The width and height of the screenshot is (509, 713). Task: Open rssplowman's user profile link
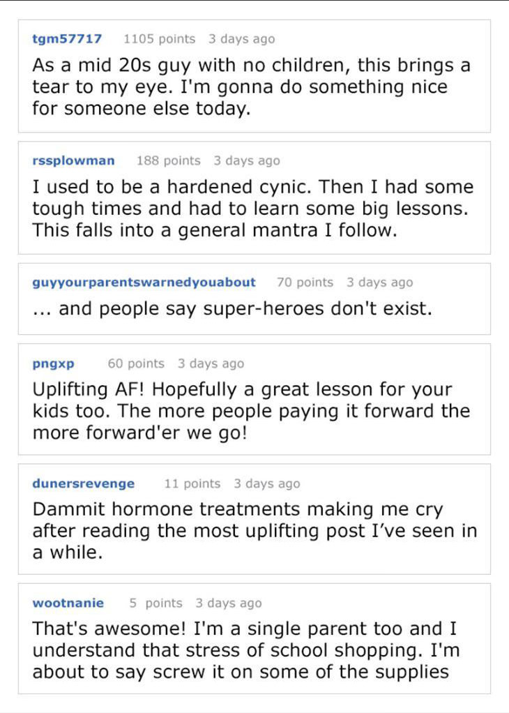click(x=74, y=160)
